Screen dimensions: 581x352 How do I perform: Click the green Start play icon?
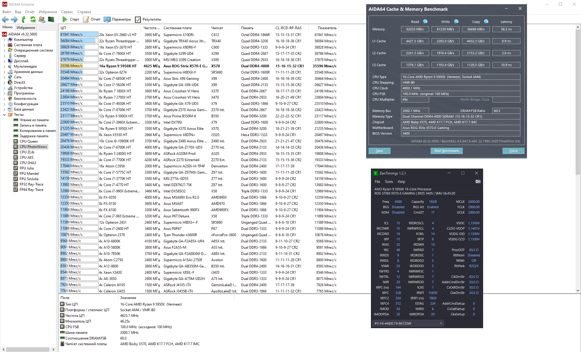pos(65,19)
